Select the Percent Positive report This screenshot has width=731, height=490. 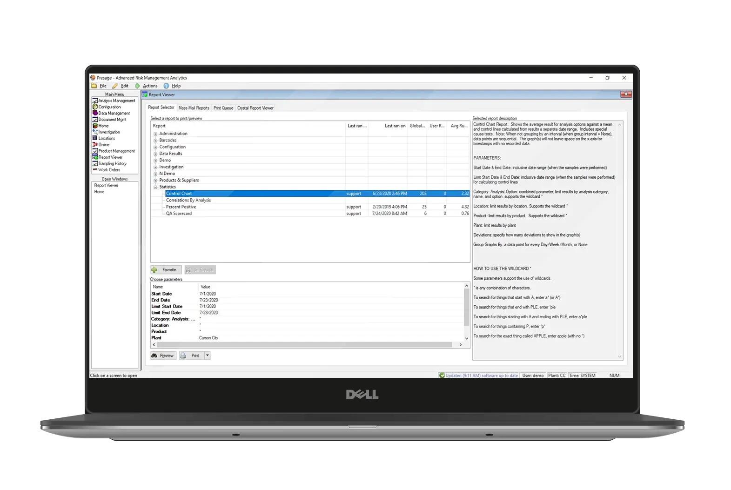[x=181, y=207]
